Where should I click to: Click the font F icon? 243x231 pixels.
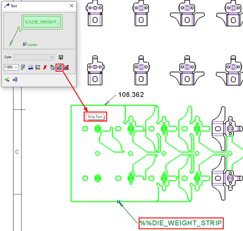point(23,67)
